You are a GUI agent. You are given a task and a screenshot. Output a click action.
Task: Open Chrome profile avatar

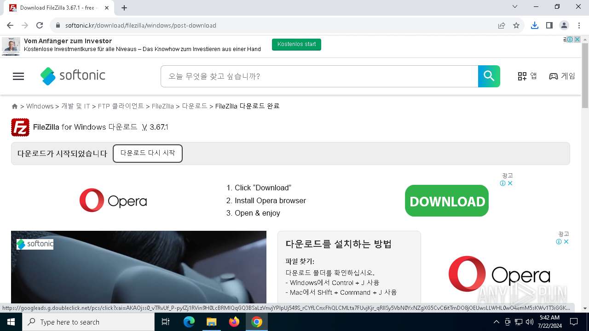coord(564,25)
